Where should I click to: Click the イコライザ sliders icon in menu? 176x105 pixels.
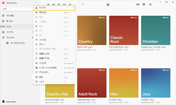(36, 63)
